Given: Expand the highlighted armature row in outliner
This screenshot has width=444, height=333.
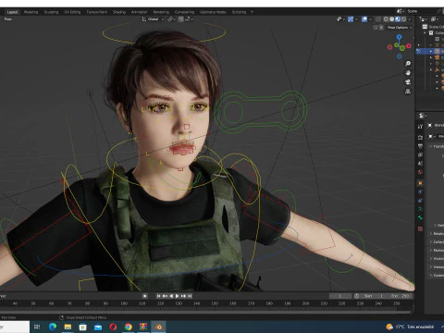Looking at the screenshot, I should tap(431, 51).
